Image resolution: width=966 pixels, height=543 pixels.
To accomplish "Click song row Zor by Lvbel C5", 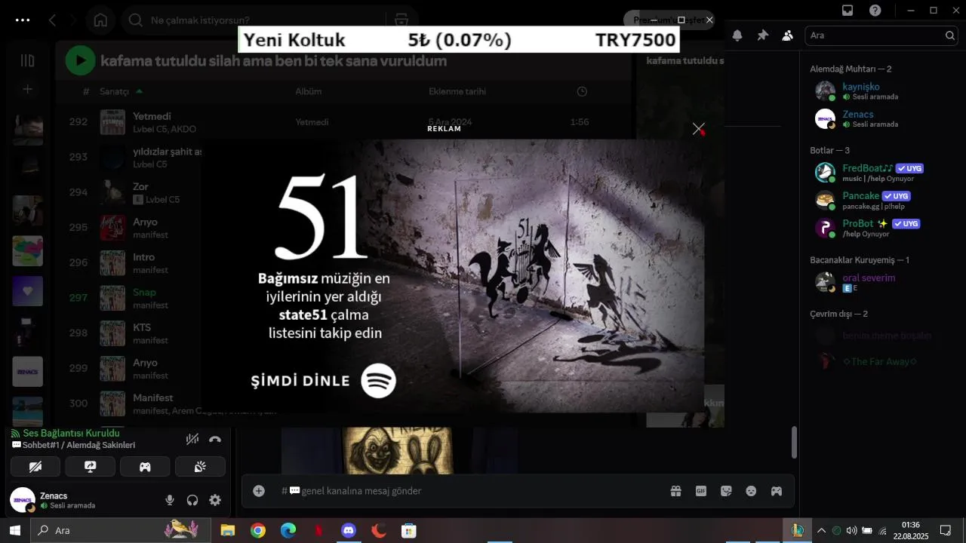I will [x=343, y=192].
